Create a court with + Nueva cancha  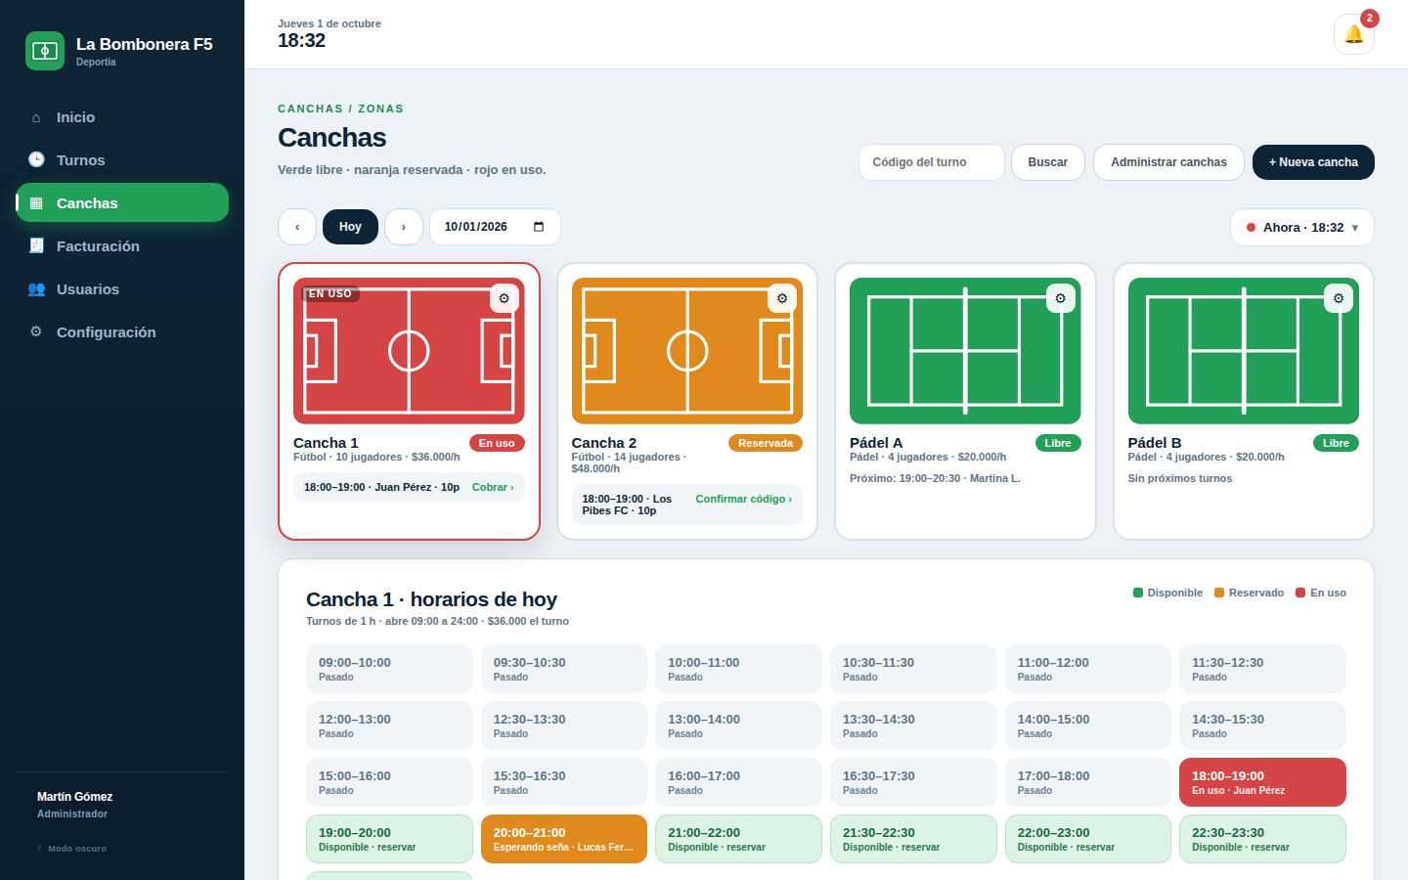1313,162
